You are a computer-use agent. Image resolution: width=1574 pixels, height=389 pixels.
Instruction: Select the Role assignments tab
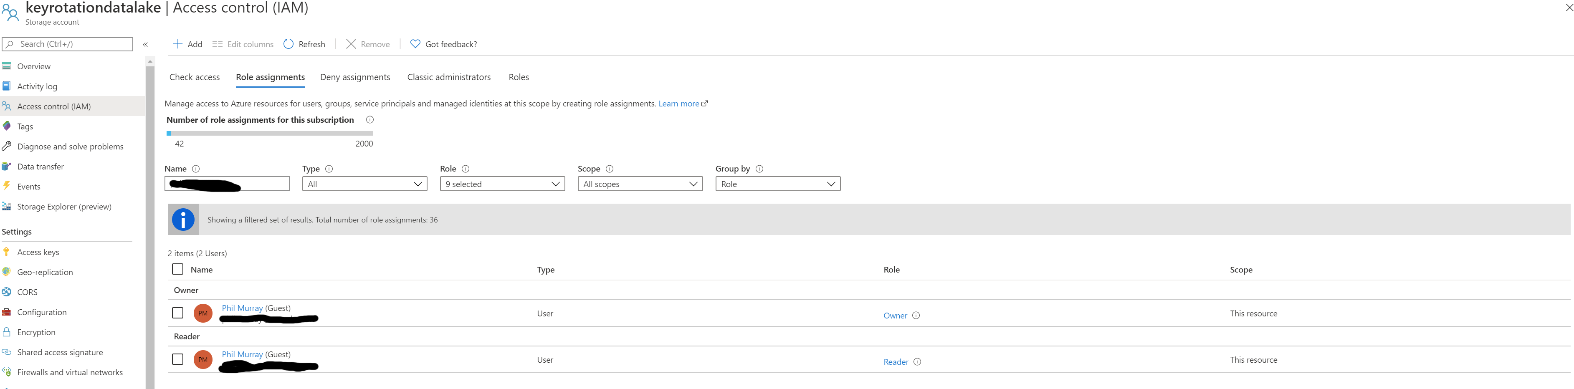click(x=270, y=77)
